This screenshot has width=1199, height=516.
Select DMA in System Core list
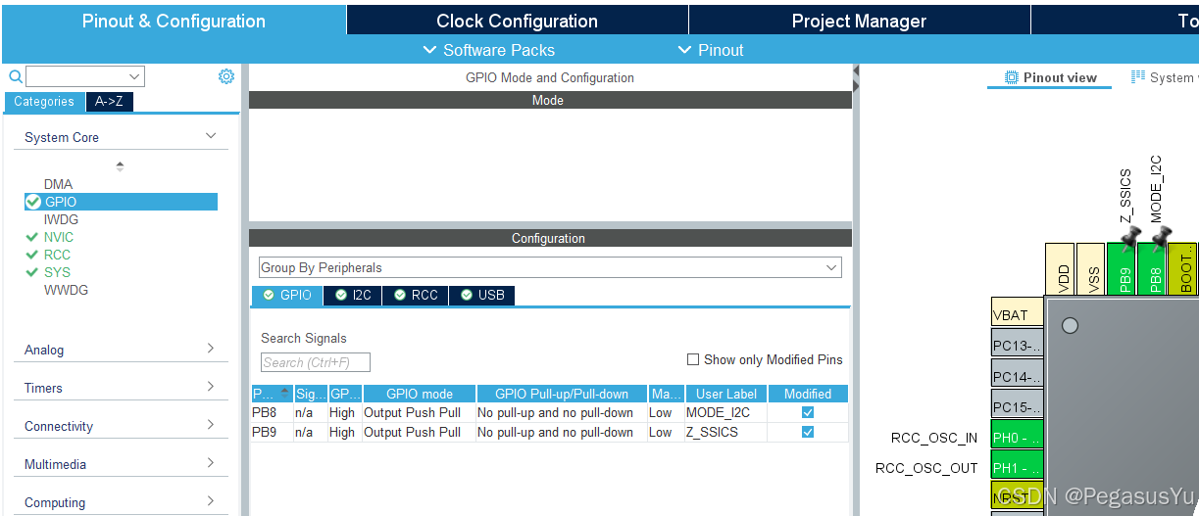[x=58, y=184]
